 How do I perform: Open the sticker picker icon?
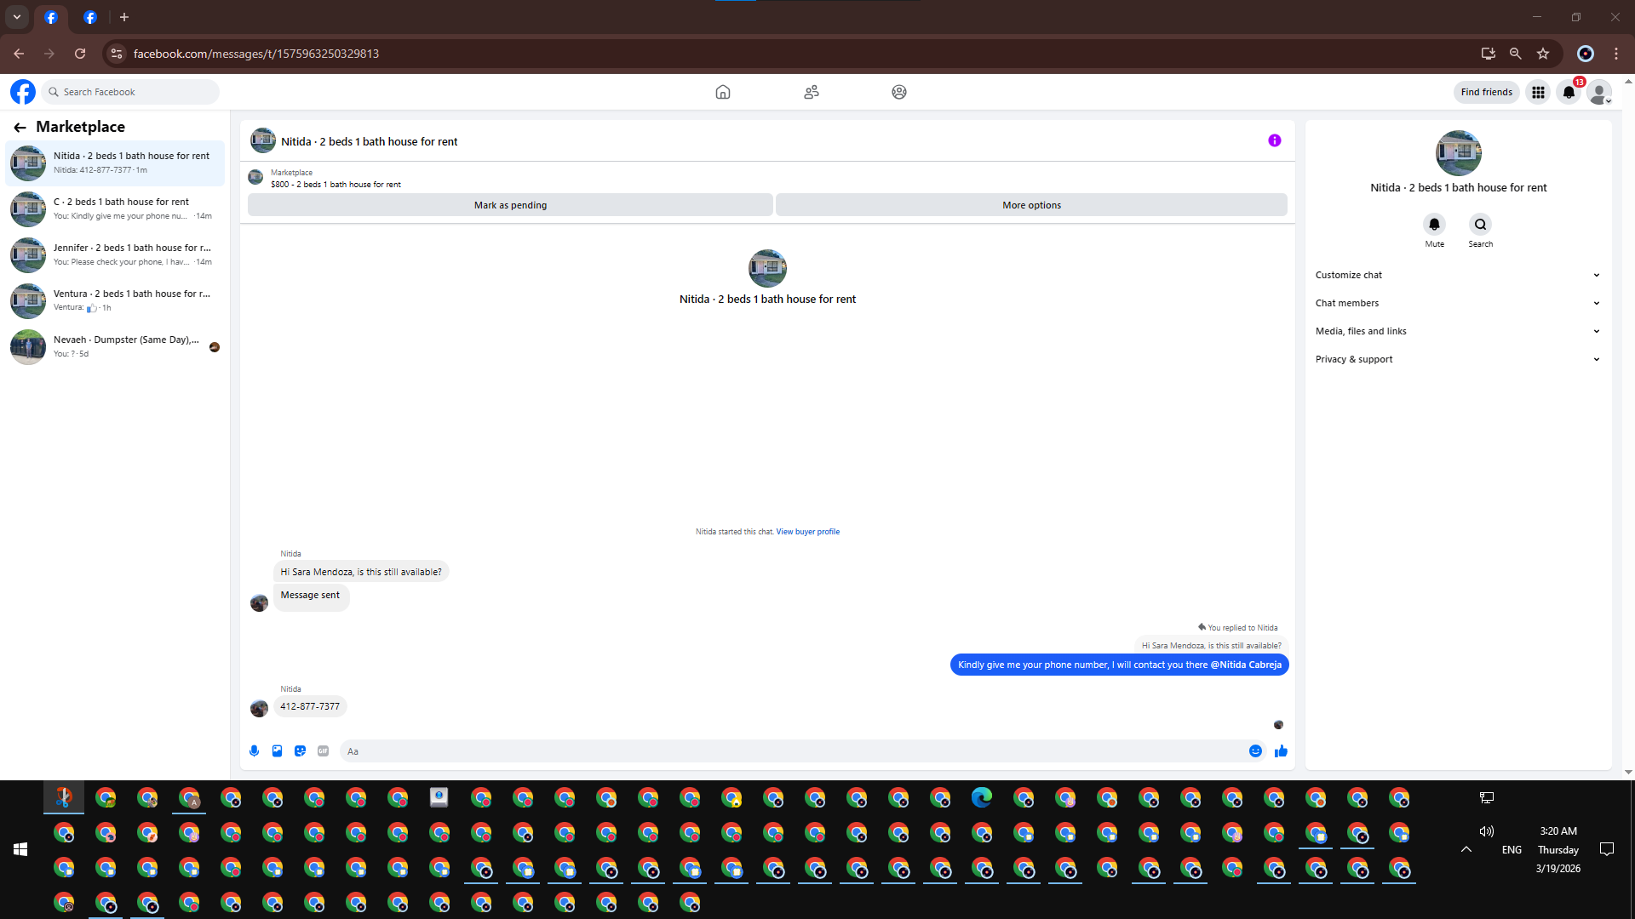point(300,751)
